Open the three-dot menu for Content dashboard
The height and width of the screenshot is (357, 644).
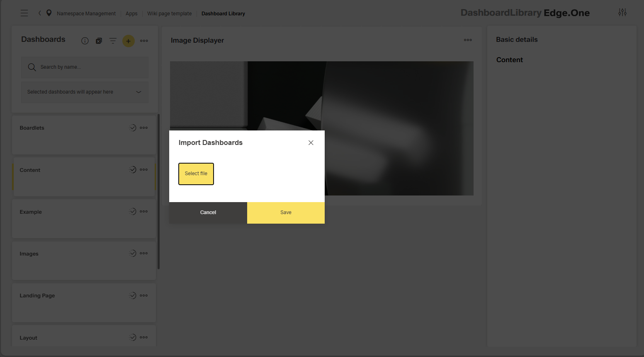[143, 169]
